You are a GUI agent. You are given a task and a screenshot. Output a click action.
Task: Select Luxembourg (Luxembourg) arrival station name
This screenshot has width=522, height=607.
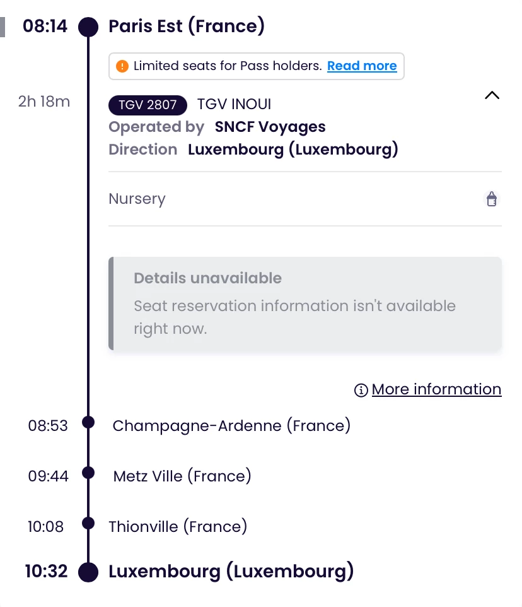pyautogui.click(x=231, y=572)
